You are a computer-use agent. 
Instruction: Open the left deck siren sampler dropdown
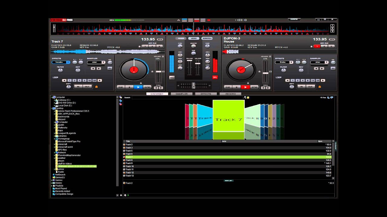coord(103,62)
